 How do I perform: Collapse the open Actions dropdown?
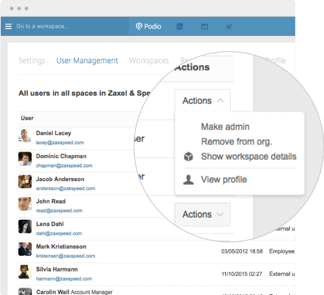pos(203,100)
